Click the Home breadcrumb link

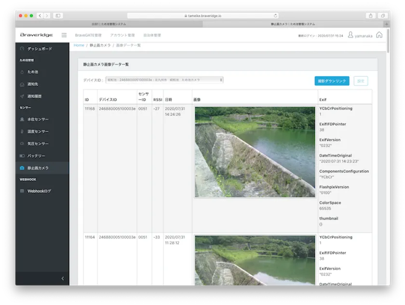click(x=79, y=45)
